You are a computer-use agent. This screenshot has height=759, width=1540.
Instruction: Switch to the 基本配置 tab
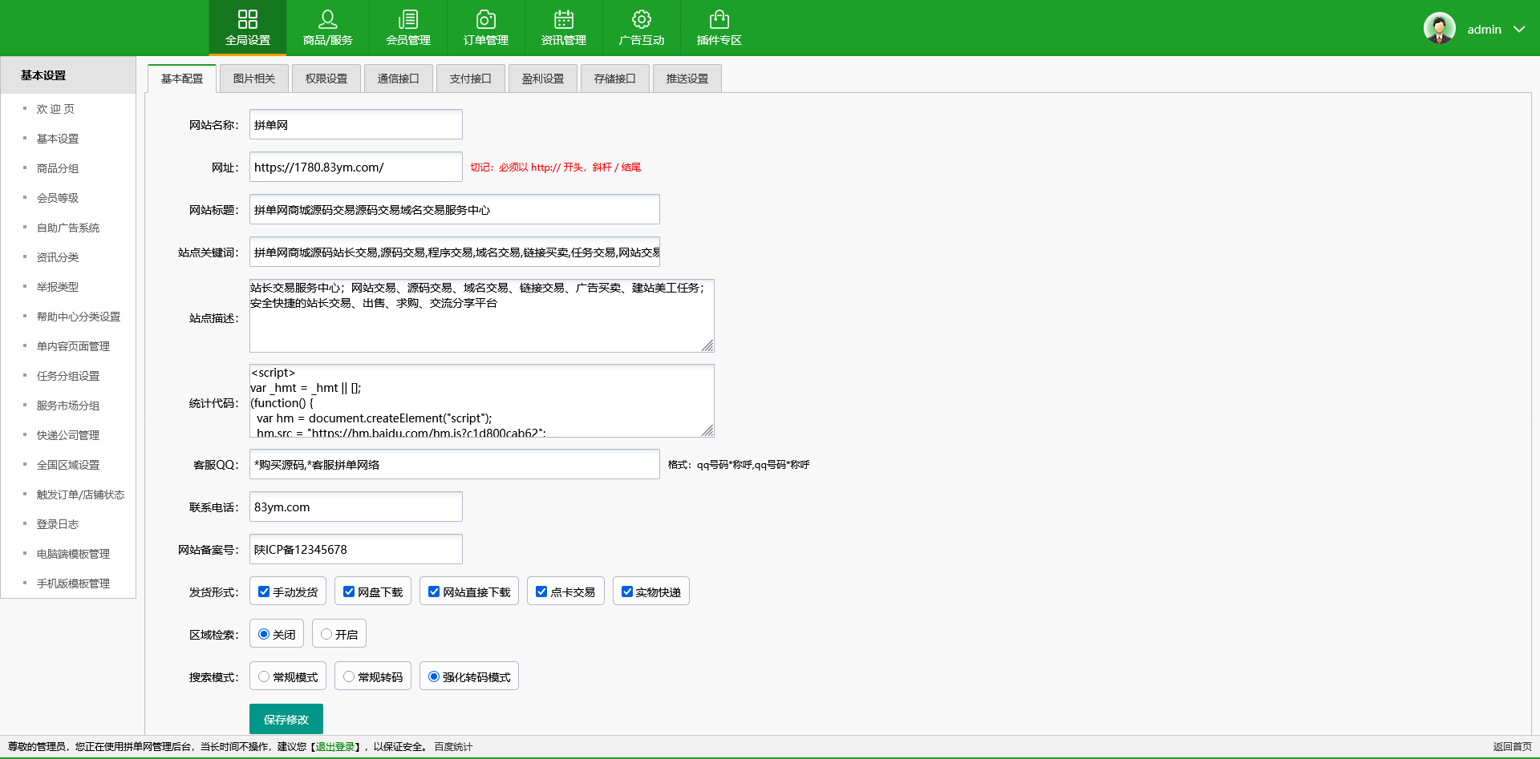182,79
